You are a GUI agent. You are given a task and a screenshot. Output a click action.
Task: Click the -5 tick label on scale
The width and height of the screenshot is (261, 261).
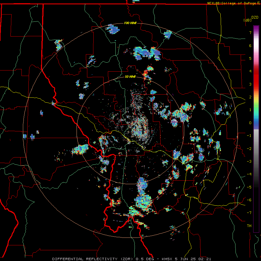pos(249,187)
